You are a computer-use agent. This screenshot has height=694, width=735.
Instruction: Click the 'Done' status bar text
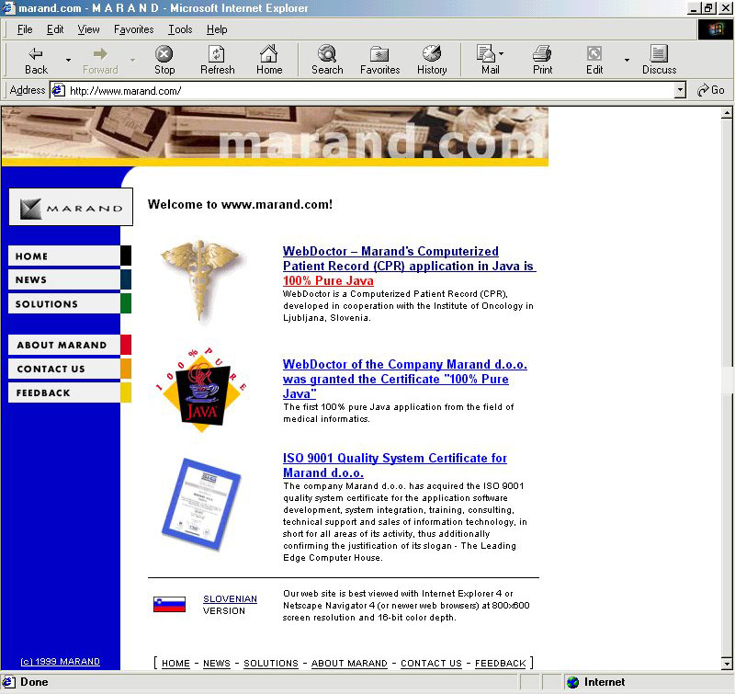[34, 682]
